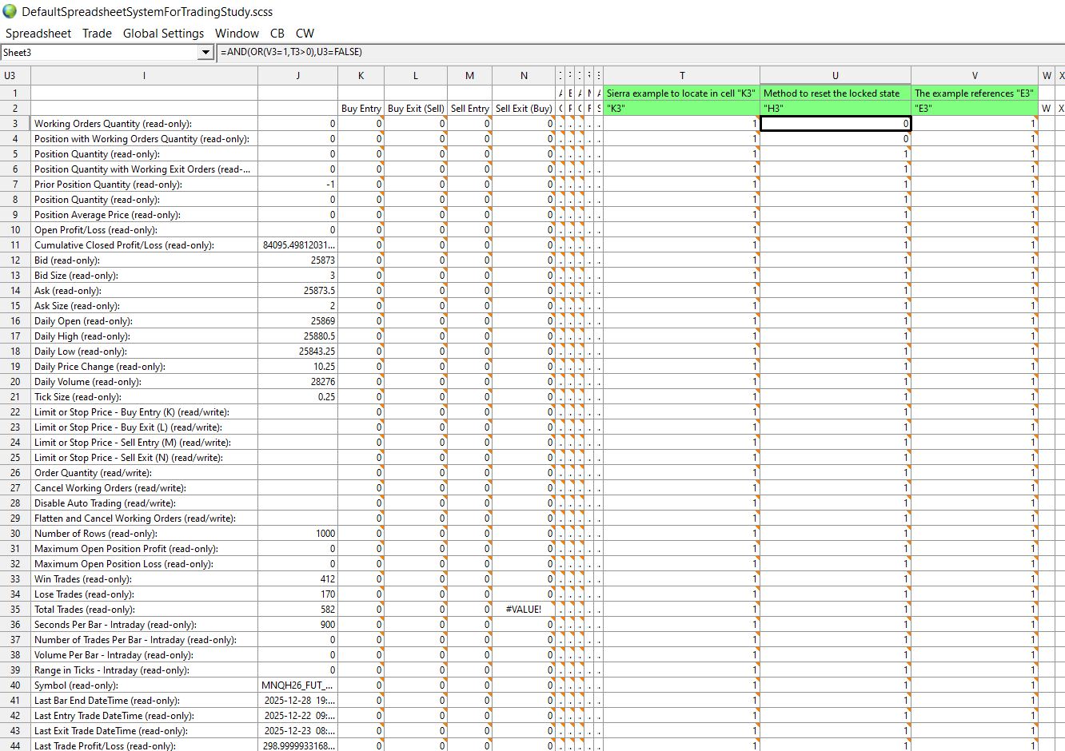Select the row 11 header
This screenshot has height=751, width=1065.
(15, 245)
